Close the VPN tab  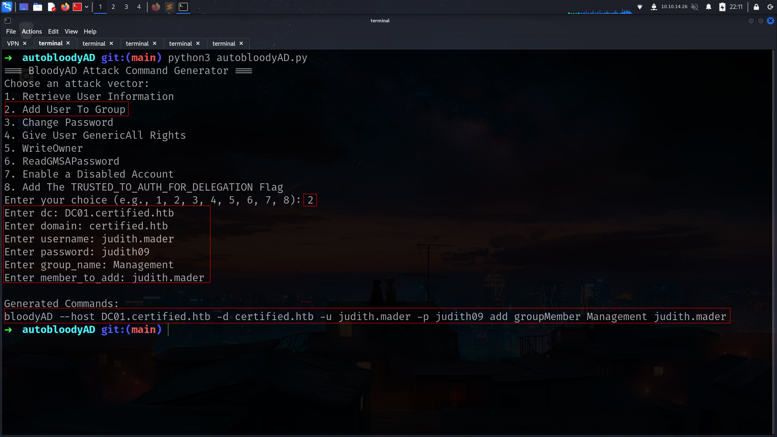click(x=25, y=43)
